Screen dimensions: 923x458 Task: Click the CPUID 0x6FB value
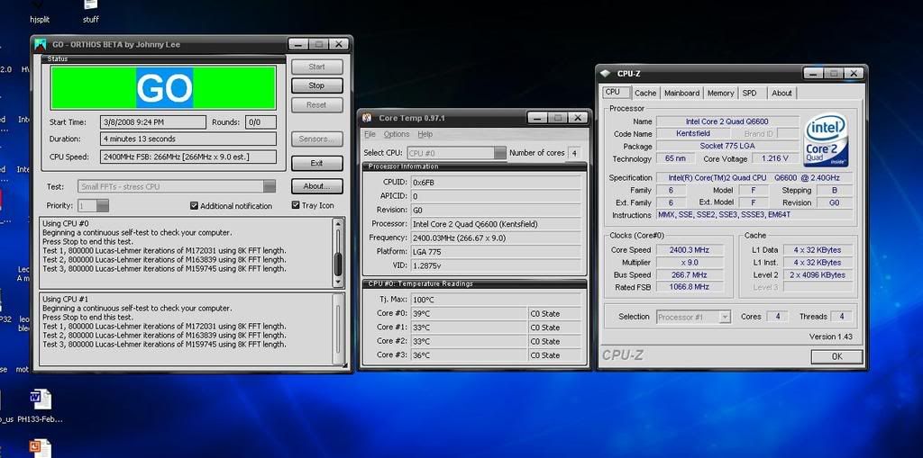coord(496,183)
